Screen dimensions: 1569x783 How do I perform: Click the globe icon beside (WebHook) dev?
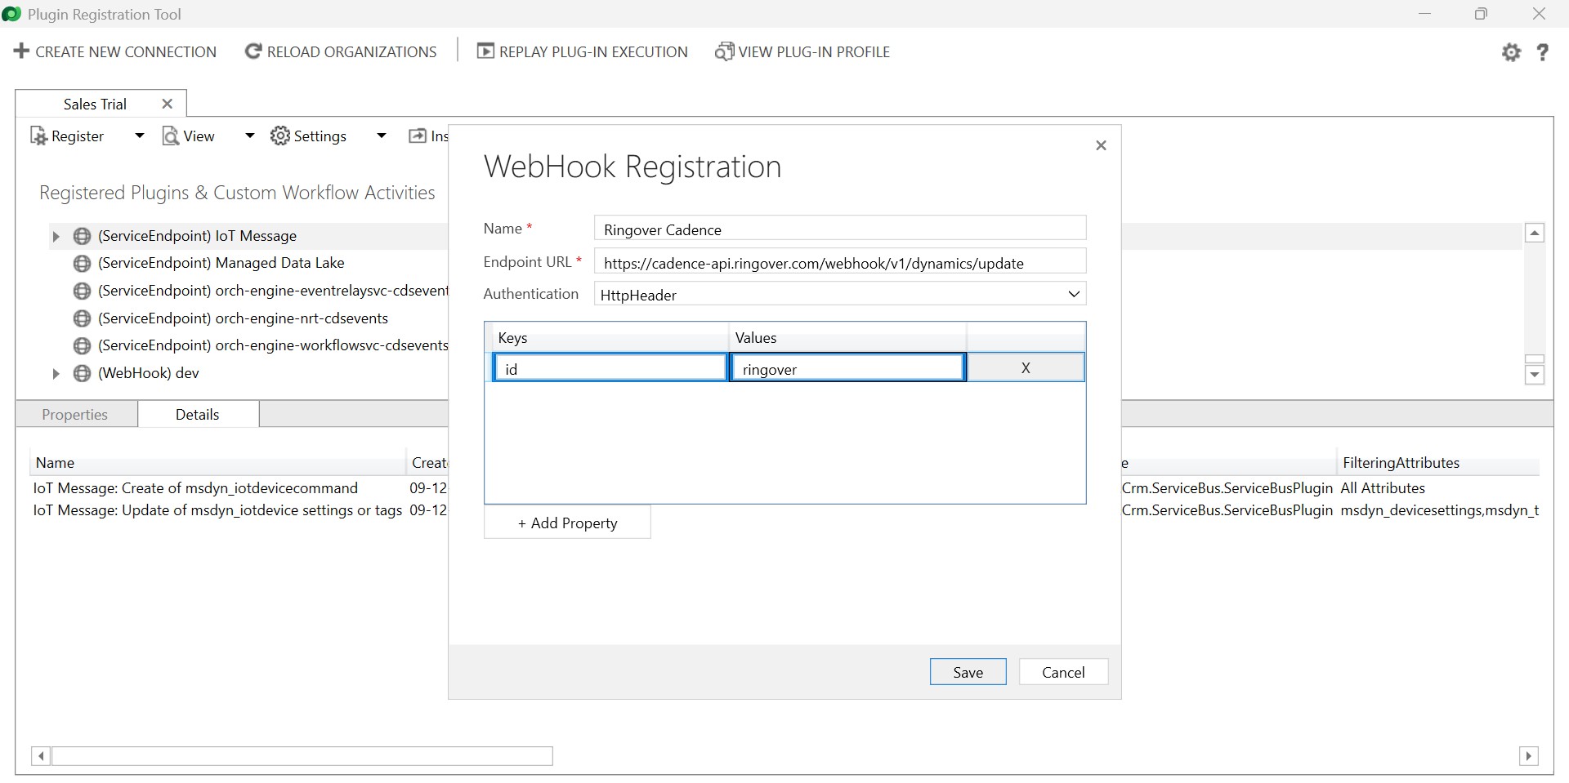pos(82,373)
